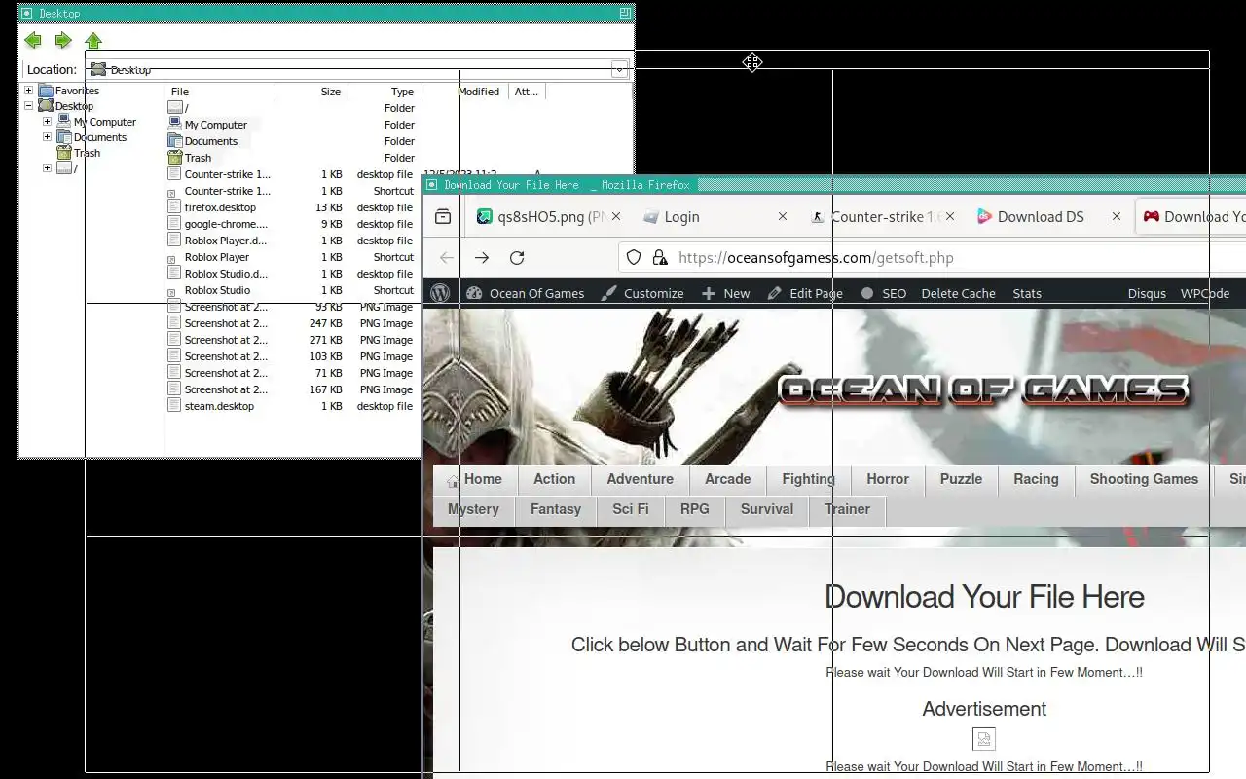1246x779 pixels.
Task: Go to the Home category link
Action: tap(475, 479)
